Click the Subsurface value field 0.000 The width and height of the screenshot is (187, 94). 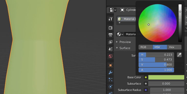[166, 84]
